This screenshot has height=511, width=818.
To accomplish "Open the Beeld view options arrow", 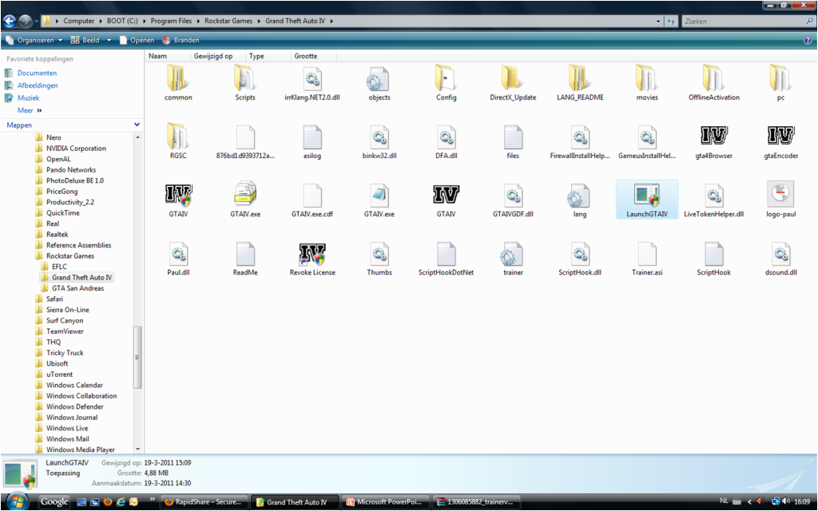I will (109, 40).
